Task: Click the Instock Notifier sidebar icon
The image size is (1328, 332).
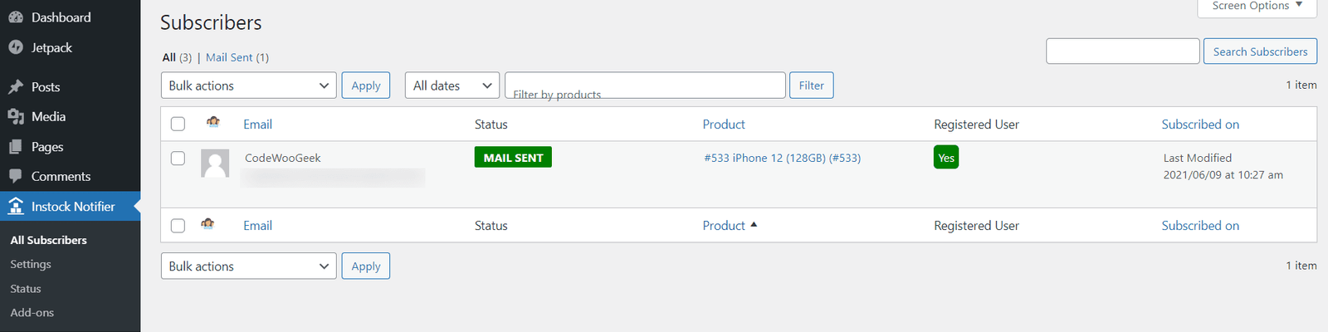Action: click(x=16, y=206)
